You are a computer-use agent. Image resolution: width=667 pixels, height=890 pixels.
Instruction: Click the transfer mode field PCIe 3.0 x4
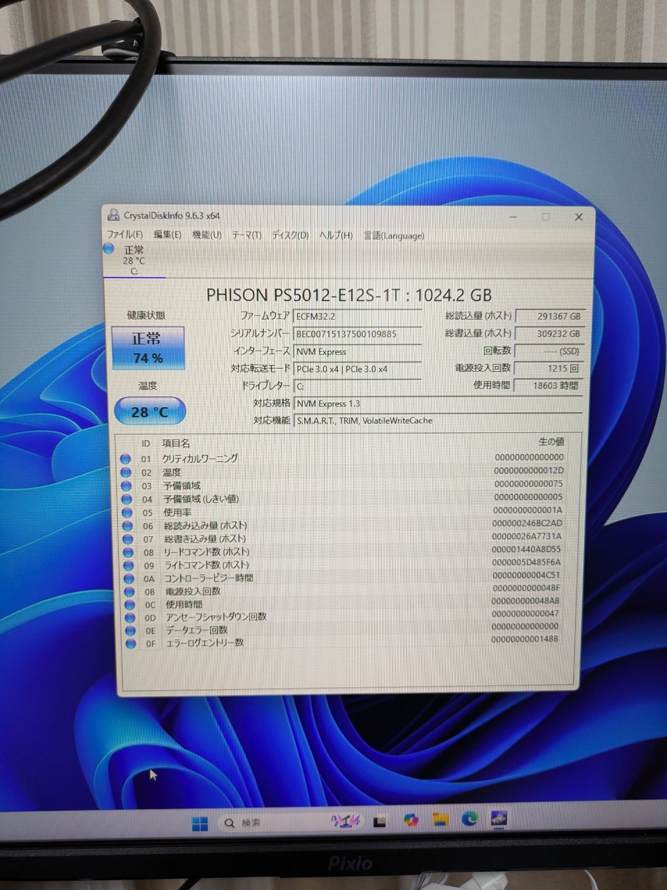(x=358, y=369)
